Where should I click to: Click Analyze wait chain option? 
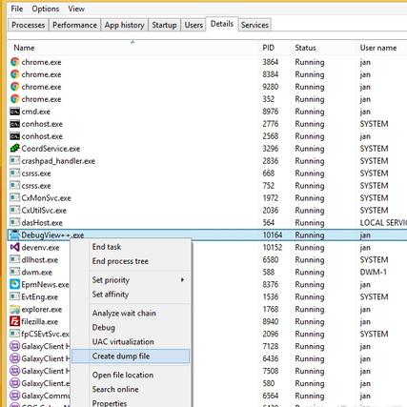tap(124, 314)
